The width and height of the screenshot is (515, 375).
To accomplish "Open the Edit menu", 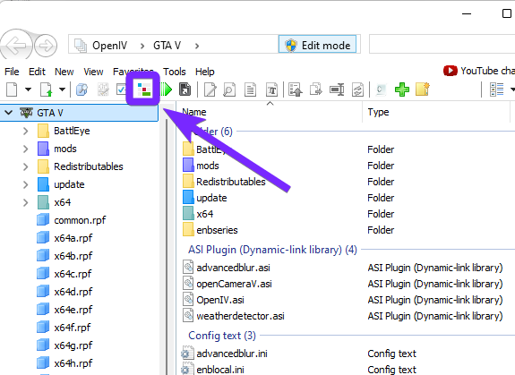I will 37,72.
